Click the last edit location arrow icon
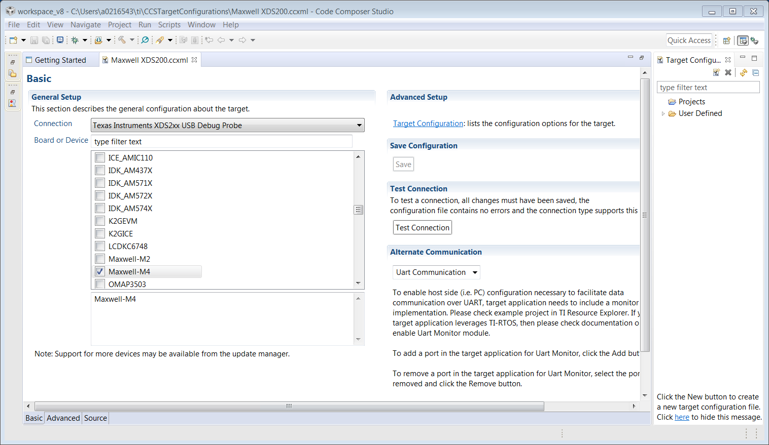 coord(209,40)
